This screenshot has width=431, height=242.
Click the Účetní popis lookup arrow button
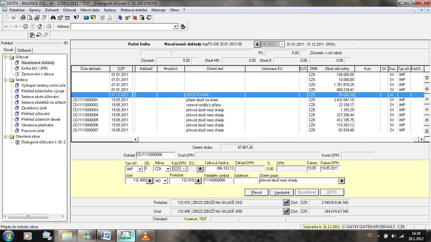click(x=342, y=181)
